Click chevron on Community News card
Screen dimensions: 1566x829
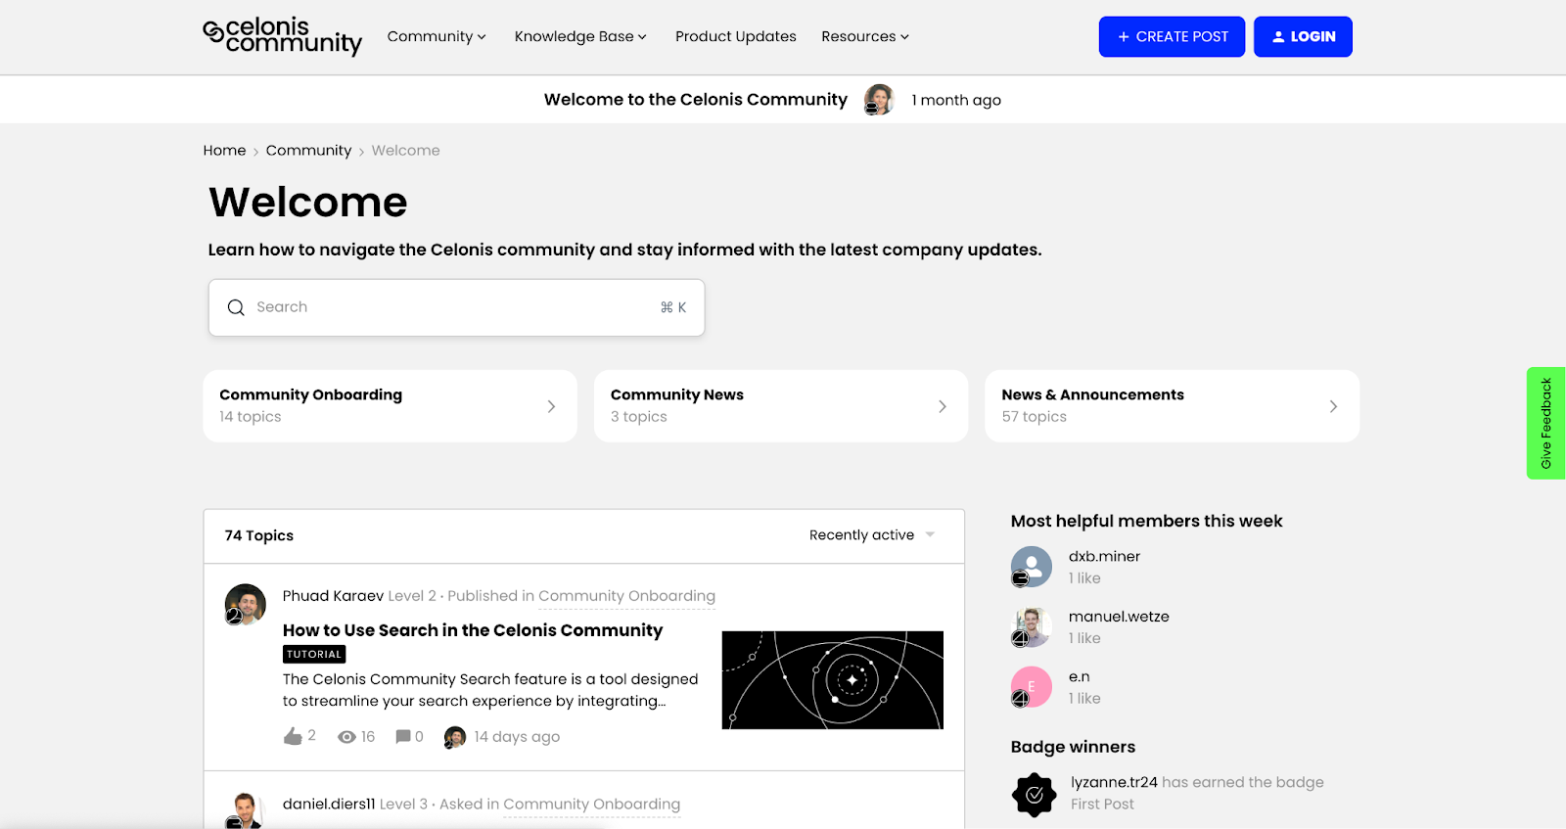pos(943,406)
